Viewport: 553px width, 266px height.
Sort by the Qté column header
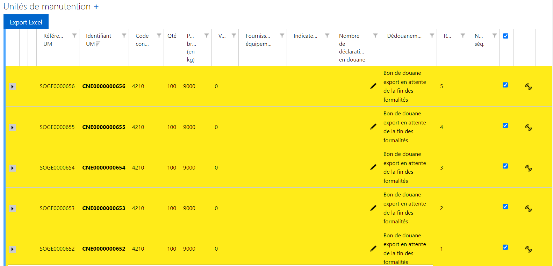coord(172,36)
